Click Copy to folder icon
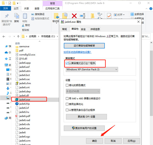Viewport: 153px width, 145px height. point(65,15)
